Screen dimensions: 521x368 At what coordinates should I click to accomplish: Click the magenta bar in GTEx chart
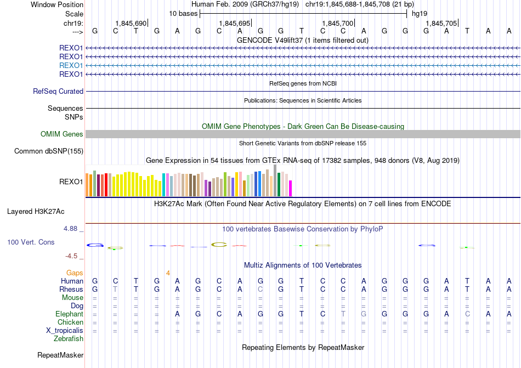(x=290, y=188)
